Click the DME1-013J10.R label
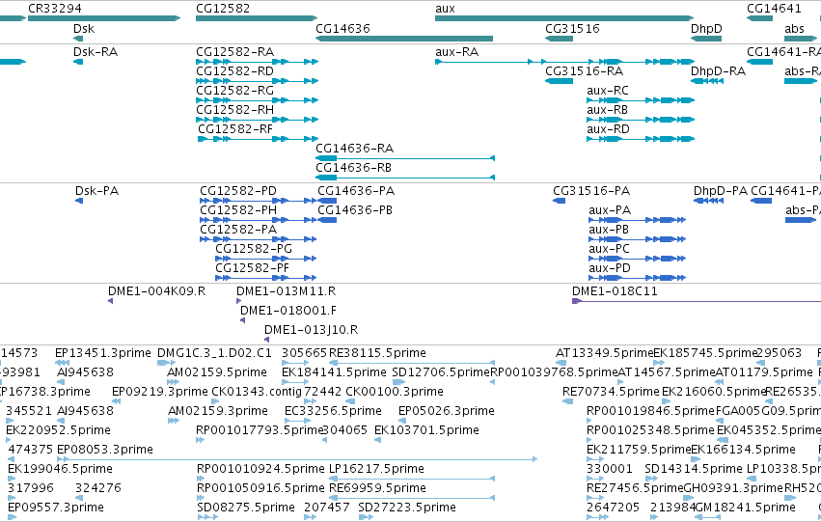Viewport: 821px width, 522px height. (311, 330)
